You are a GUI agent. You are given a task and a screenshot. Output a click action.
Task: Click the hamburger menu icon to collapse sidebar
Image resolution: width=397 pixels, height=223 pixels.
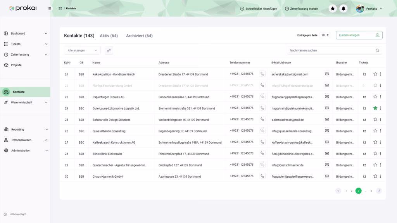click(50, 9)
